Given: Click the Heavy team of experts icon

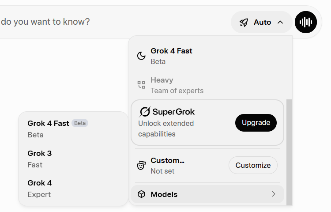Looking at the screenshot, I should coord(141,85).
